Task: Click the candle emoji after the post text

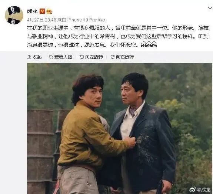Action: (x=149, y=44)
